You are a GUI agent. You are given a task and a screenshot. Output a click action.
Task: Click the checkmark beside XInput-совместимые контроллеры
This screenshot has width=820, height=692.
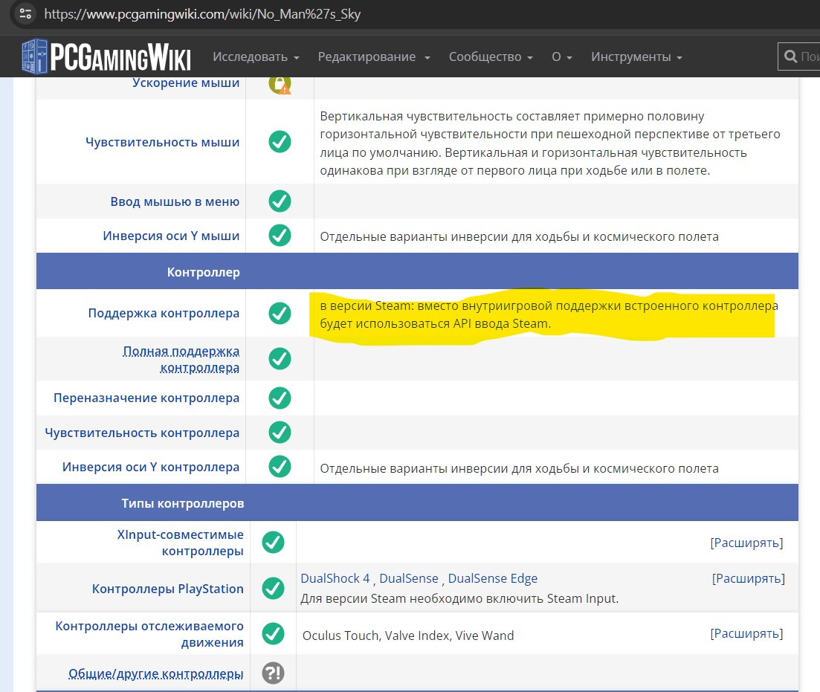tap(273, 543)
